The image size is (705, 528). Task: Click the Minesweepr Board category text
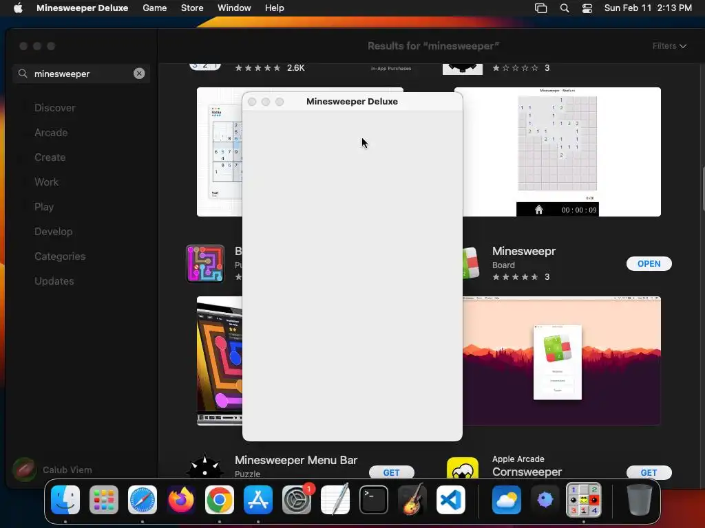503,265
